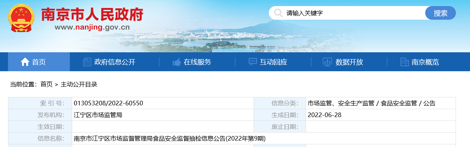Open the 政府信息公开 menu item
Viewport: 470px width, 147px height.
click(115, 62)
